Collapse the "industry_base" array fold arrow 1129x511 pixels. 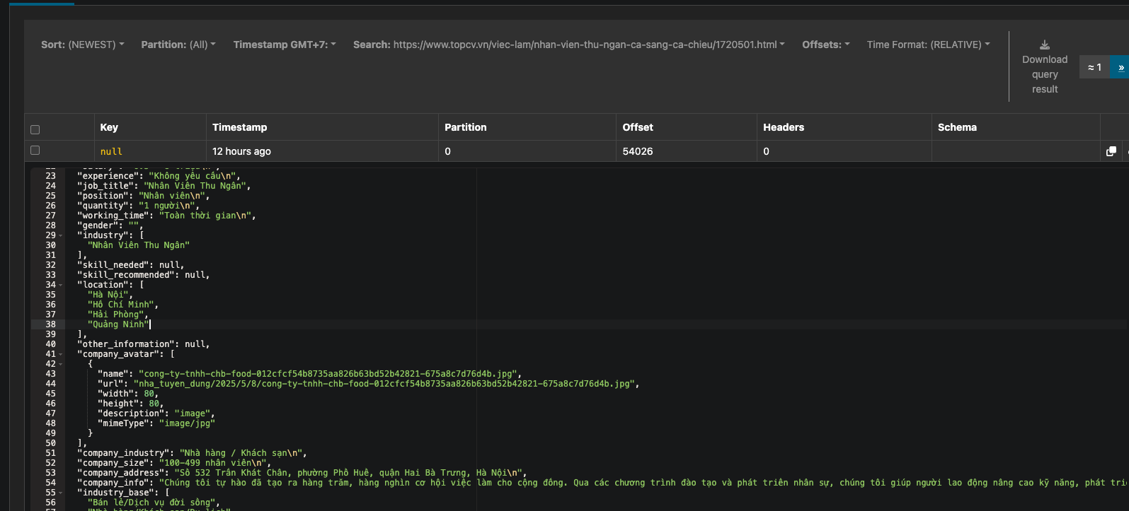[x=61, y=493]
